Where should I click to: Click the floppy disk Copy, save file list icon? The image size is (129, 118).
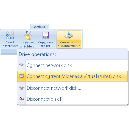pos(46,35)
